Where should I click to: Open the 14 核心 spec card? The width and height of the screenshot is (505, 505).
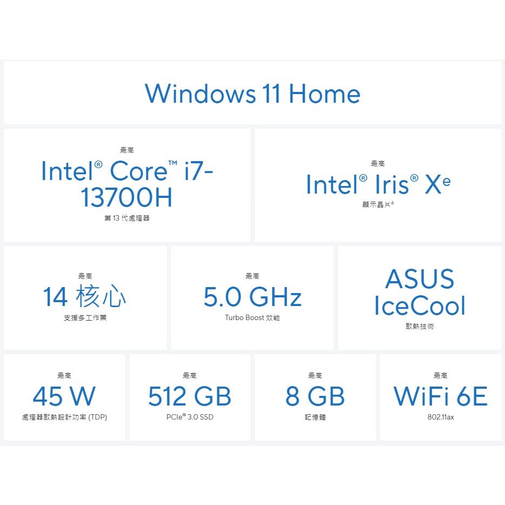coord(85,297)
